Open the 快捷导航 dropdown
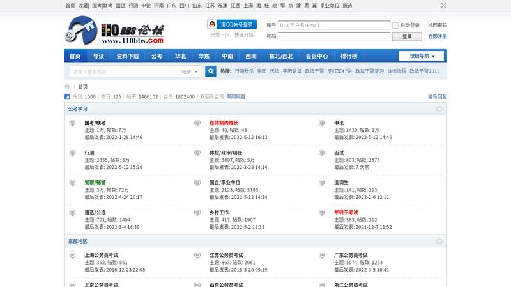Viewport: 511px width, 287px height. pos(422,56)
